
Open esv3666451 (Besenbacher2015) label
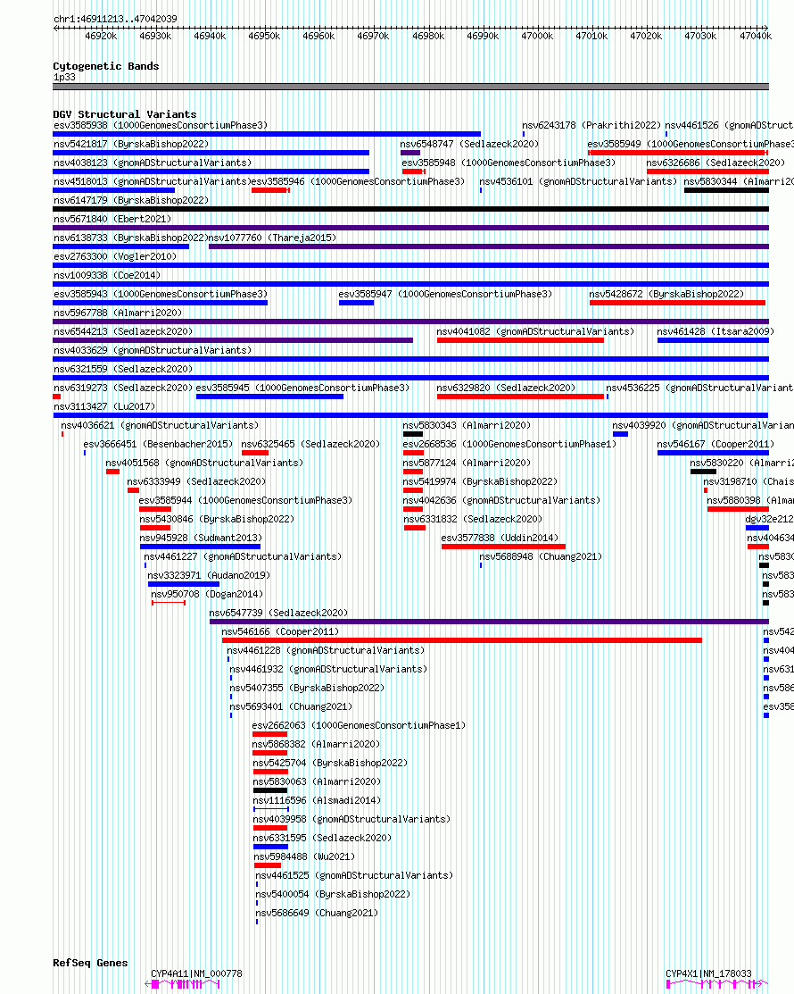coord(158,445)
